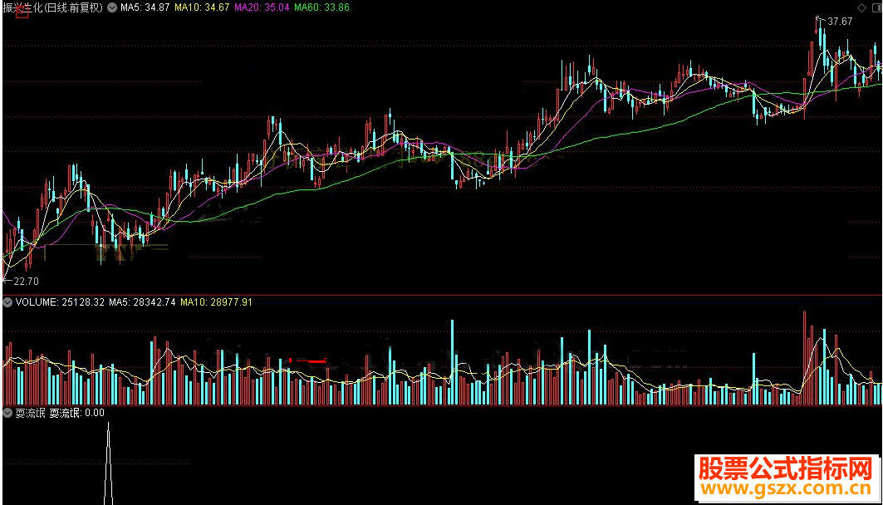Expand the VOLUME indicator dropdown arrow
The height and width of the screenshot is (505, 883).
7,302
